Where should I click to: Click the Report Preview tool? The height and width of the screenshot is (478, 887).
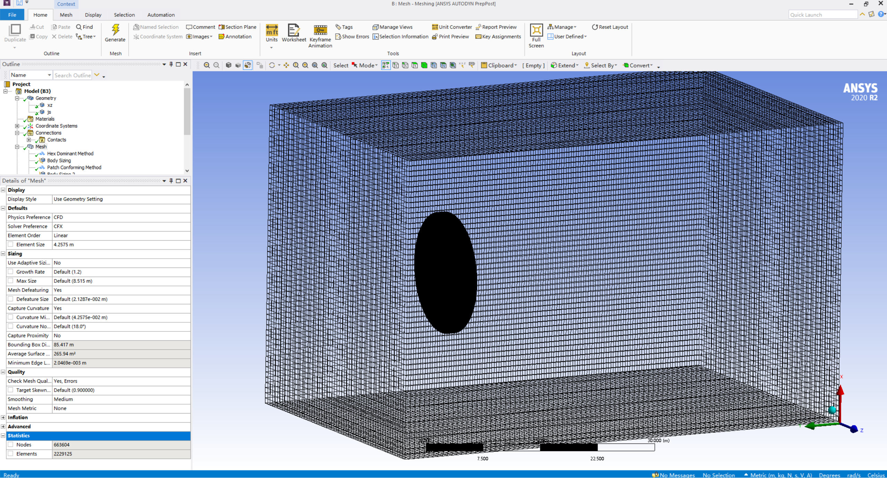tap(496, 27)
